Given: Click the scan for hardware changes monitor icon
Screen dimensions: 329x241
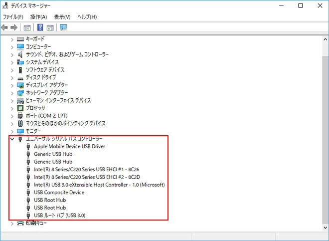Looking at the screenshot, I should (x=63, y=27).
